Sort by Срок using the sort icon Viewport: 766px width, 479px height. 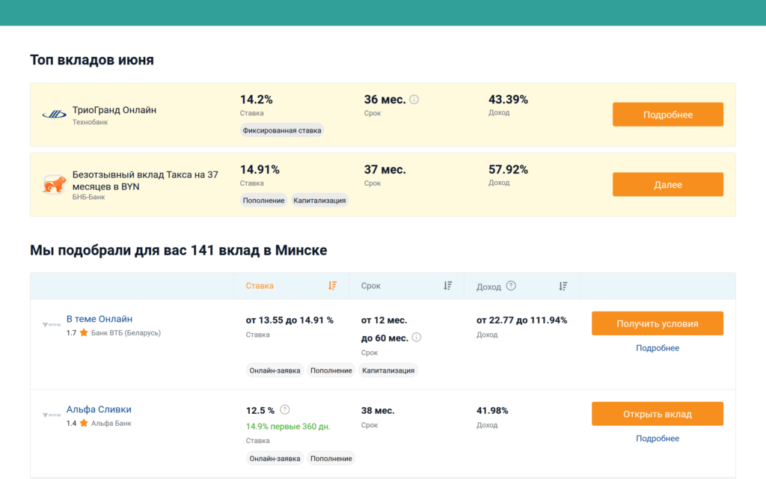(x=448, y=286)
